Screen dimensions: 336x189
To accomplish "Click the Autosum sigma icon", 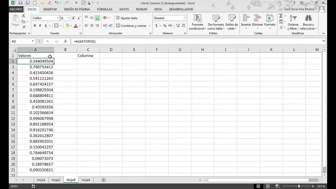I will pos(281,16).
